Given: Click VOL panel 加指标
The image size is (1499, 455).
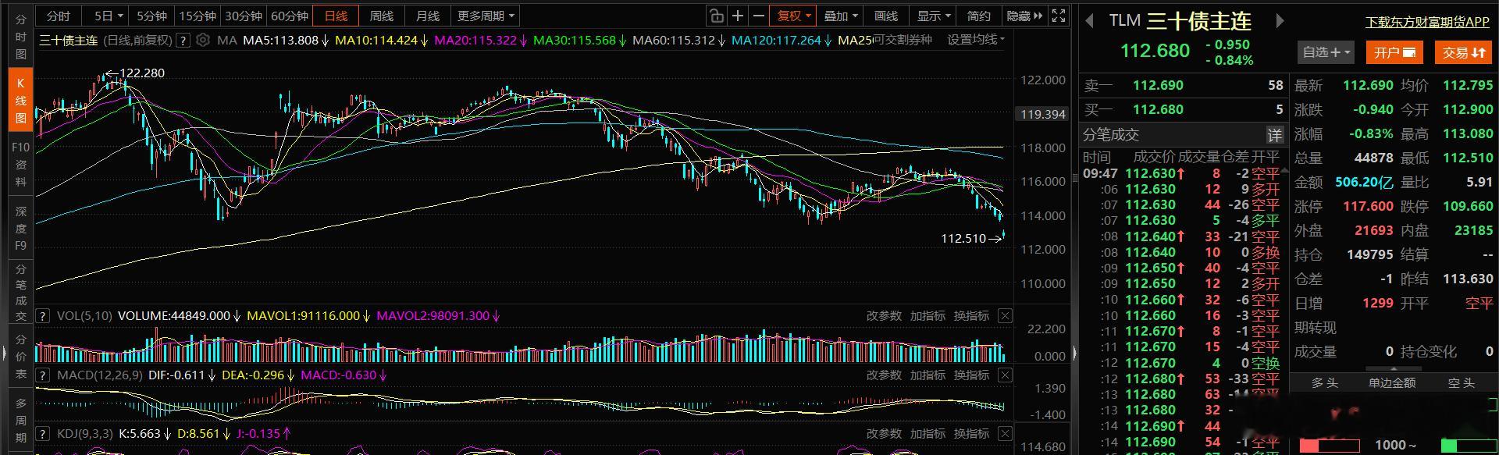Looking at the screenshot, I should tap(928, 316).
